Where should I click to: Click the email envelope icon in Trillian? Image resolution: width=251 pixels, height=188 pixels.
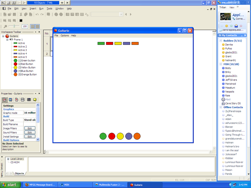point(236,26)
